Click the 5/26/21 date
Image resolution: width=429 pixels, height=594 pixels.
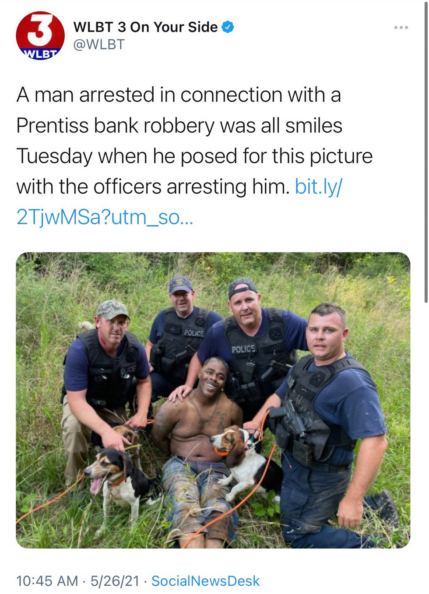coord(115,581)
